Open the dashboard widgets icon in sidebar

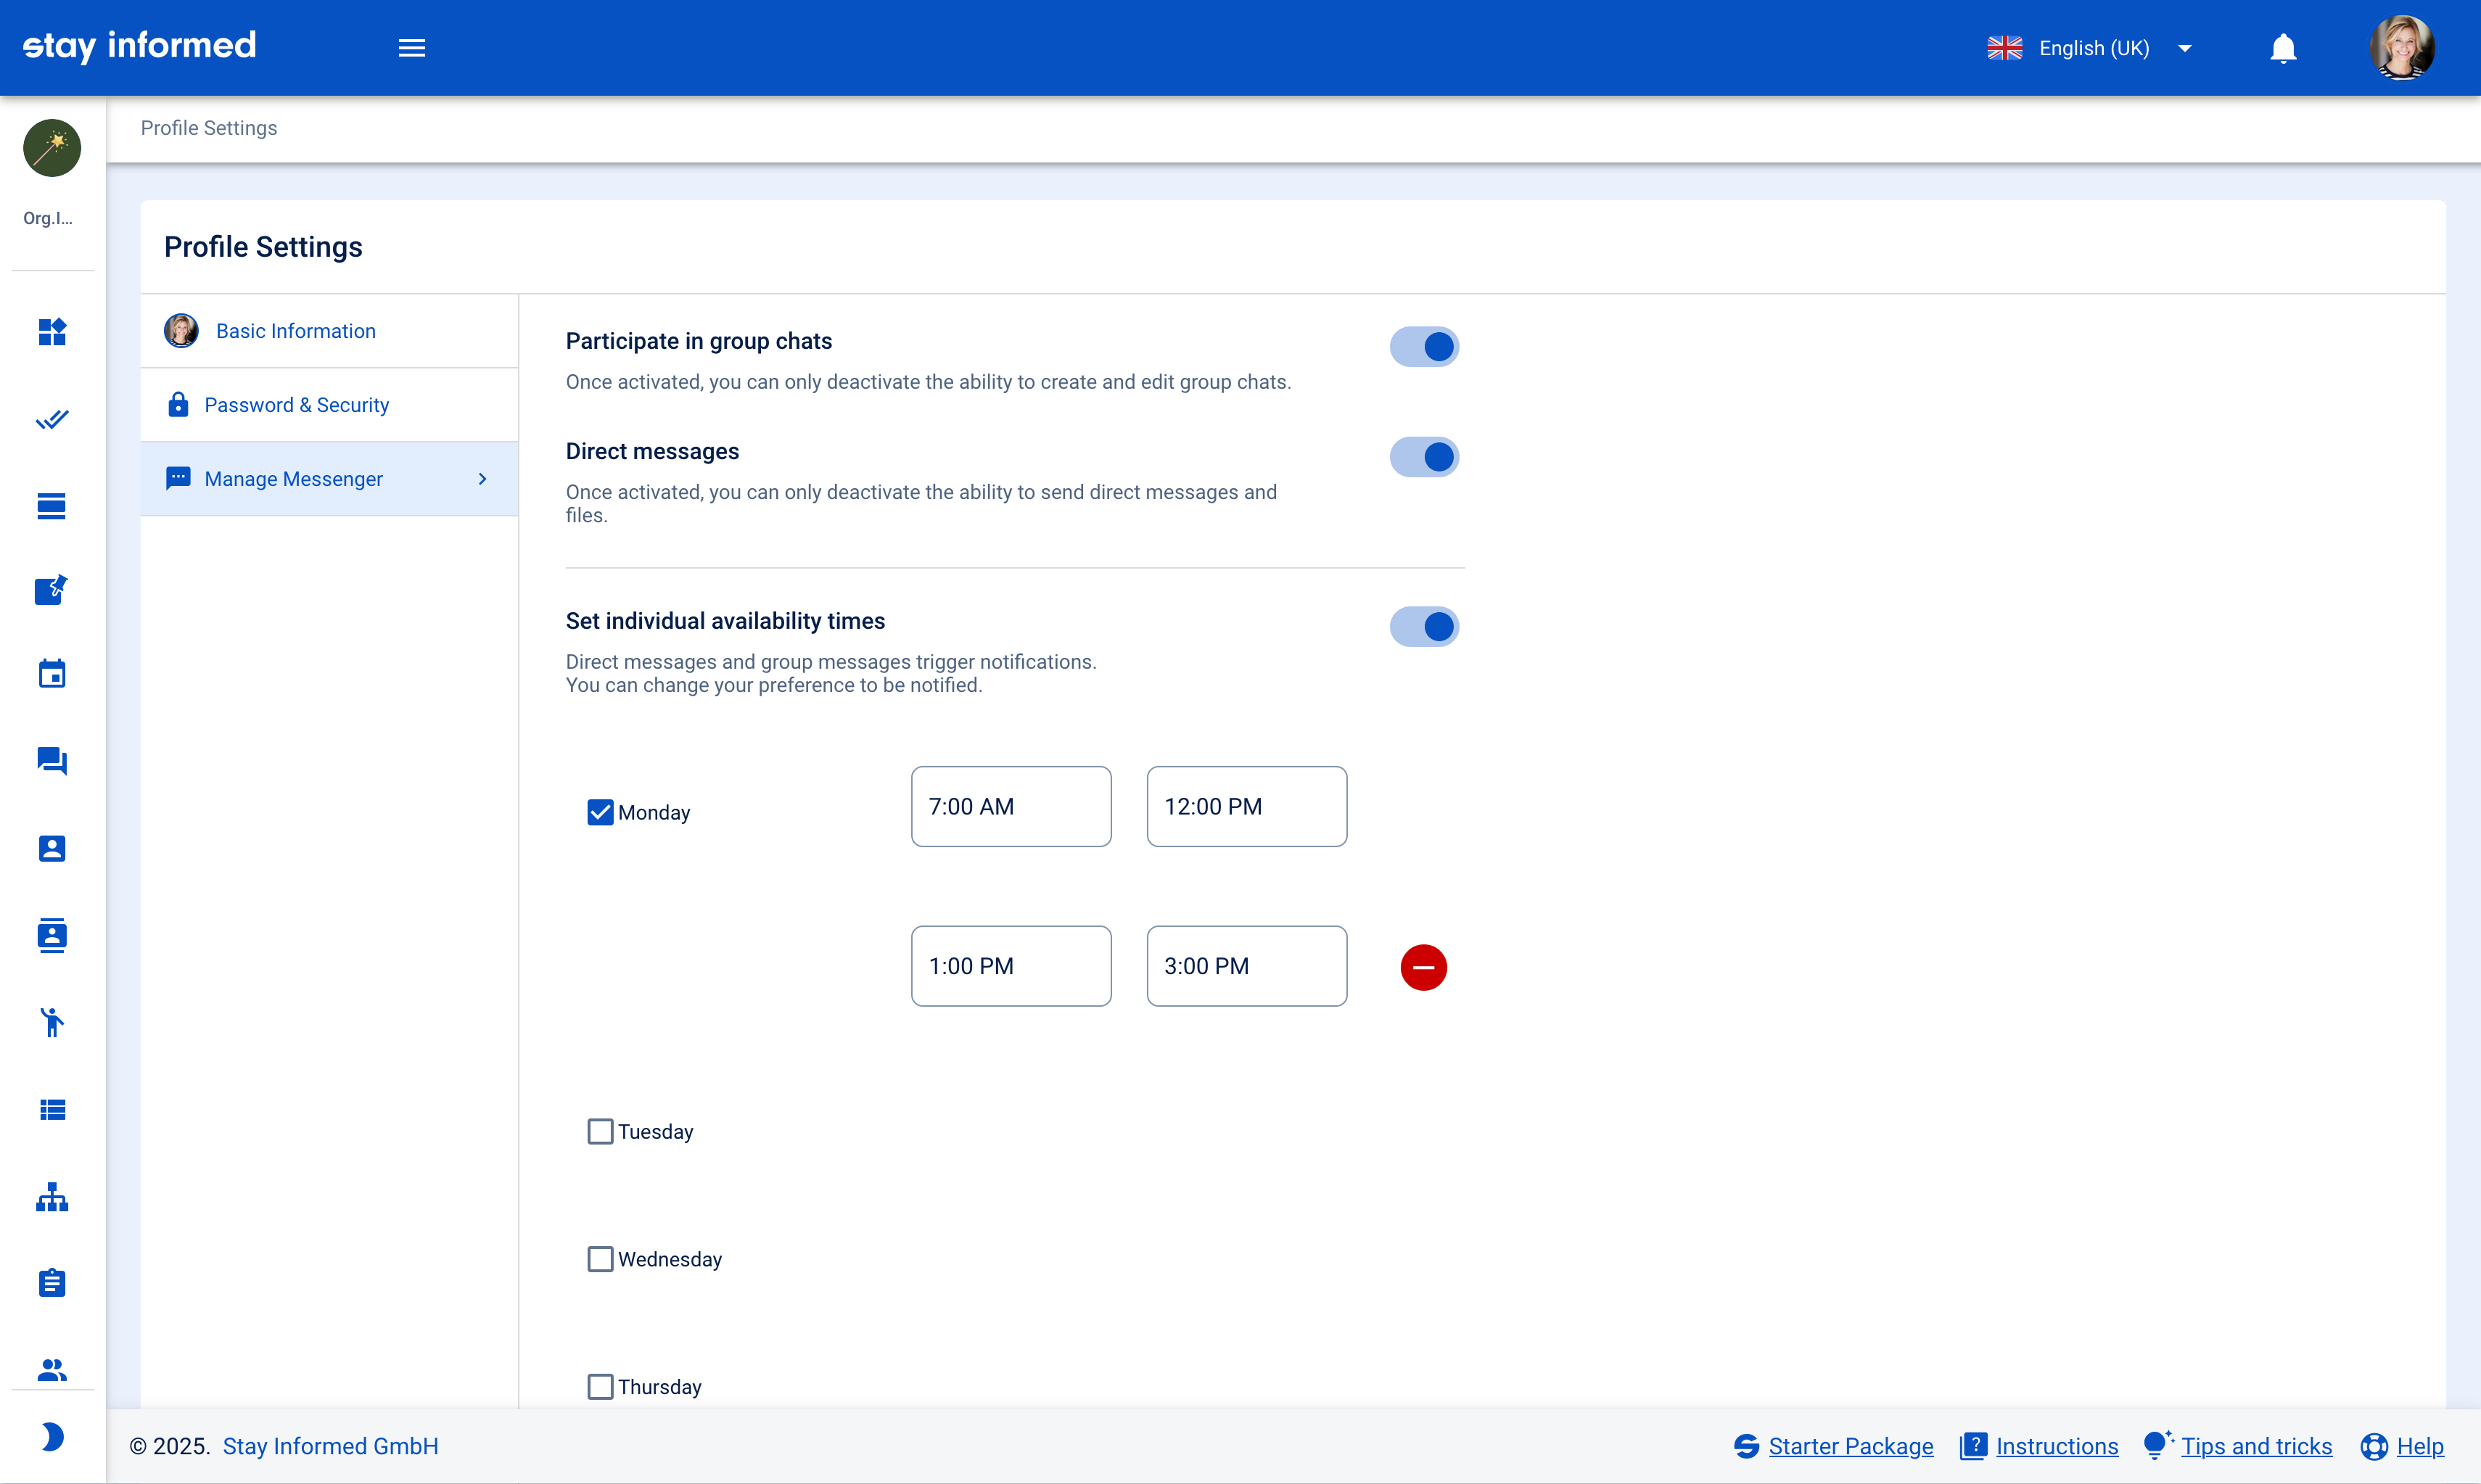(x=52, y=332)
